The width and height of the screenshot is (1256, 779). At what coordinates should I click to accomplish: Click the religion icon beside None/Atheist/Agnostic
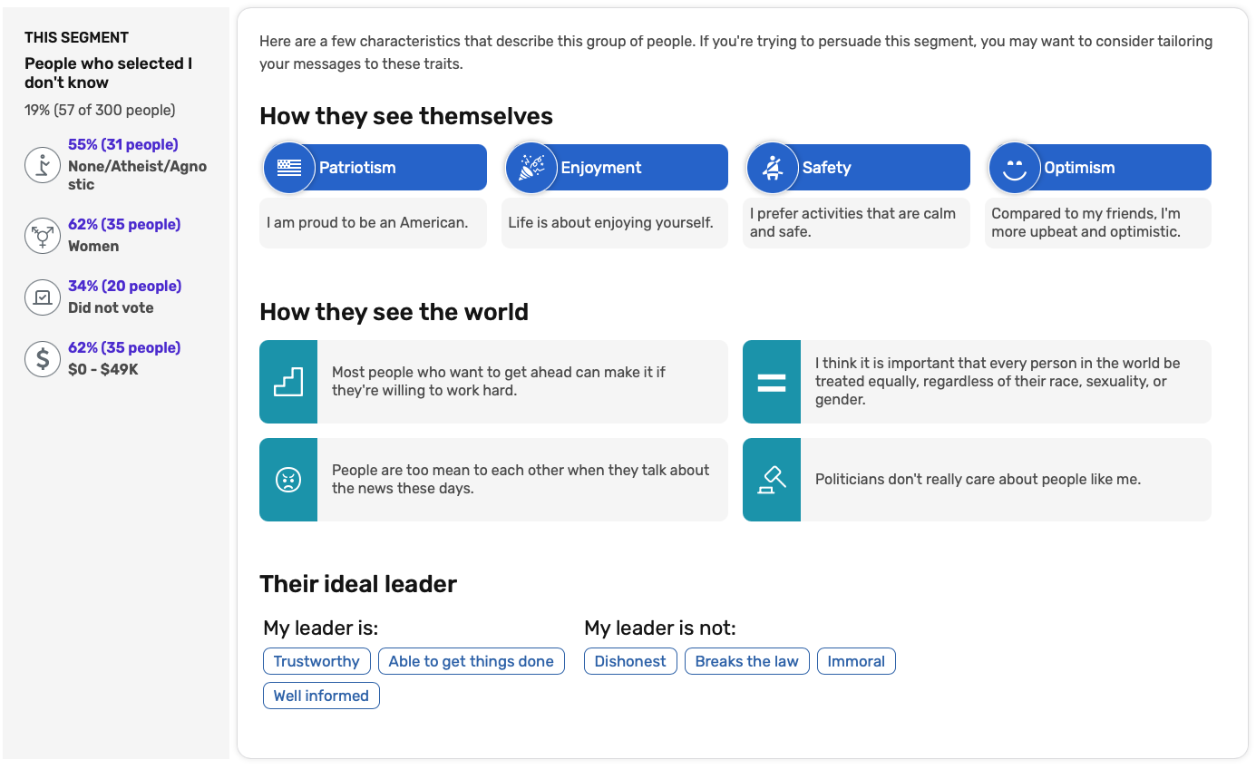click(x=42, y=165)
